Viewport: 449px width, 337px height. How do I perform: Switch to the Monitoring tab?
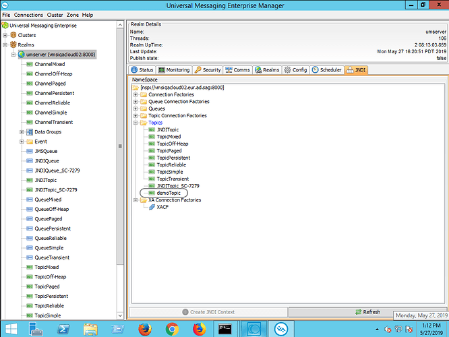point(174,70)
